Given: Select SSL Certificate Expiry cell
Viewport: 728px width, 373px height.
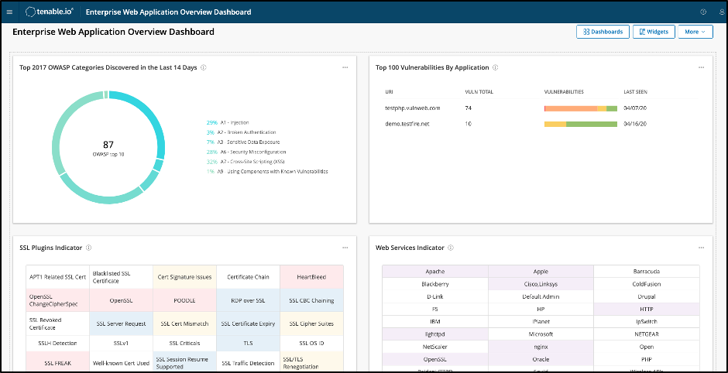Looking at the screenshot, I should (x=249, y=323).
